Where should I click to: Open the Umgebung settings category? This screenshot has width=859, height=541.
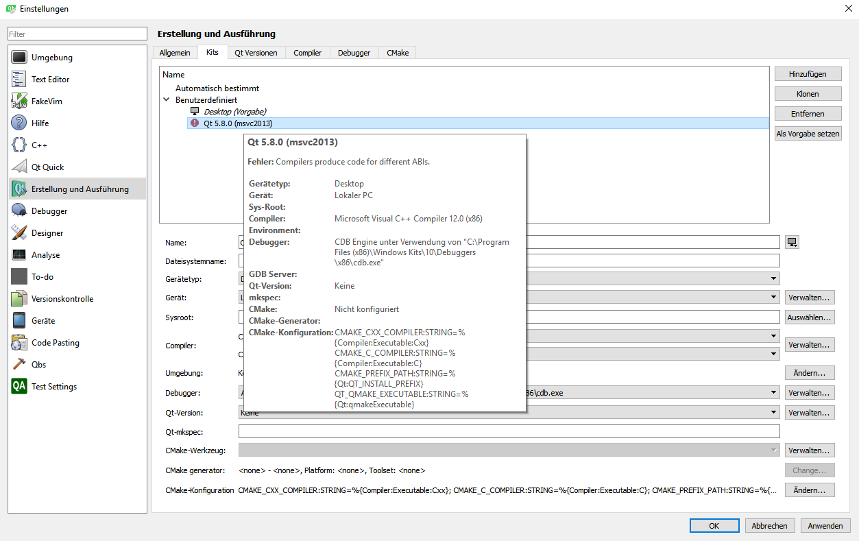point(51,58)
